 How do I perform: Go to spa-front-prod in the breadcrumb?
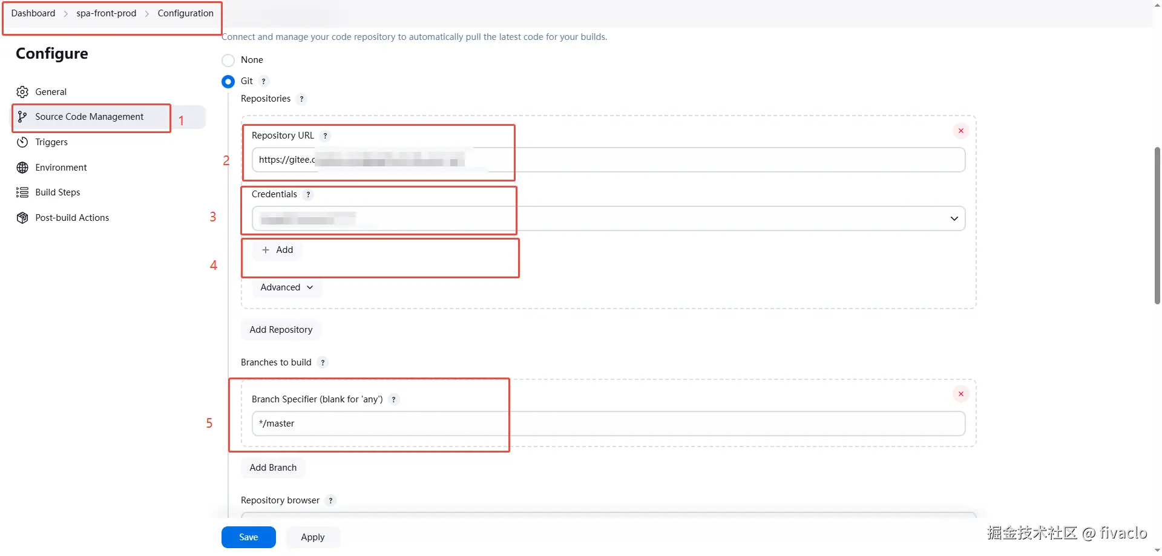(x=107, y=13)
